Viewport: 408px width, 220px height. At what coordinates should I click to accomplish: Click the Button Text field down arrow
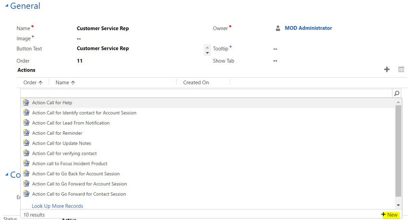tap(207, 53)
